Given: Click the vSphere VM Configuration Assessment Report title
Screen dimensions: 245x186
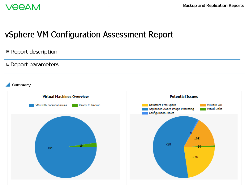Looking at the screenshot, I should (89, 35).
